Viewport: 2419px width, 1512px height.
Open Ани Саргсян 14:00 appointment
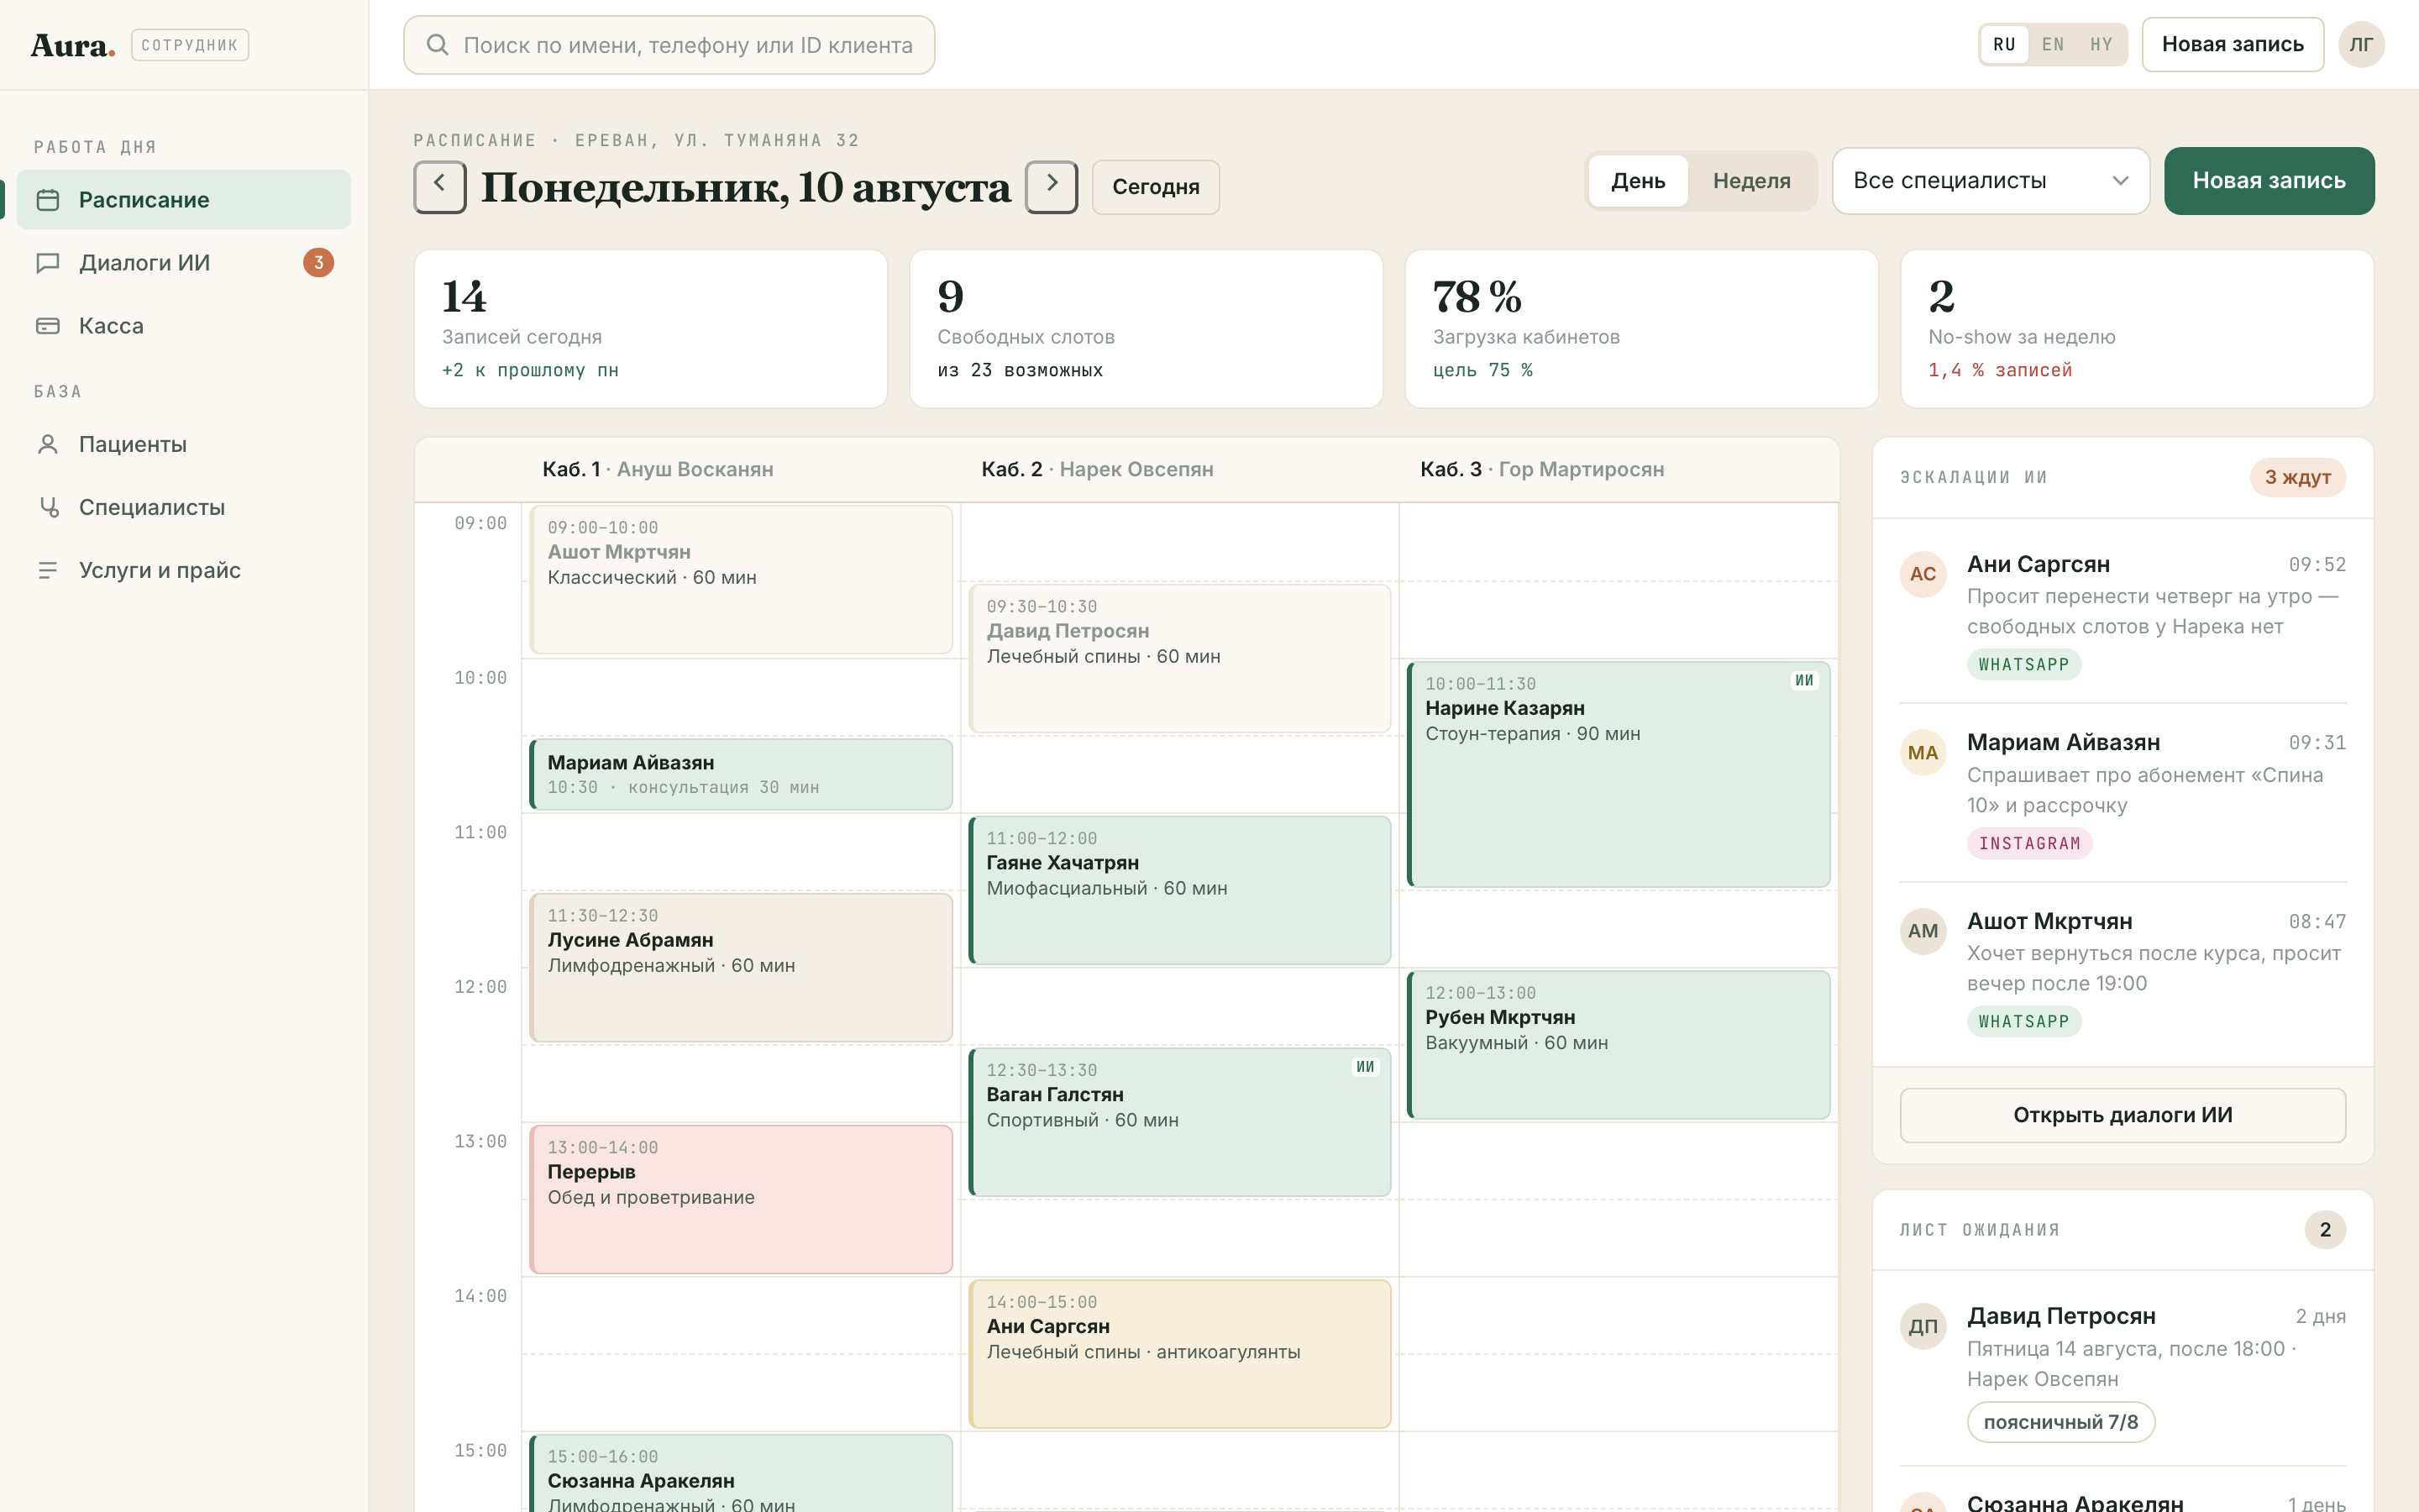(1179, 1354)
